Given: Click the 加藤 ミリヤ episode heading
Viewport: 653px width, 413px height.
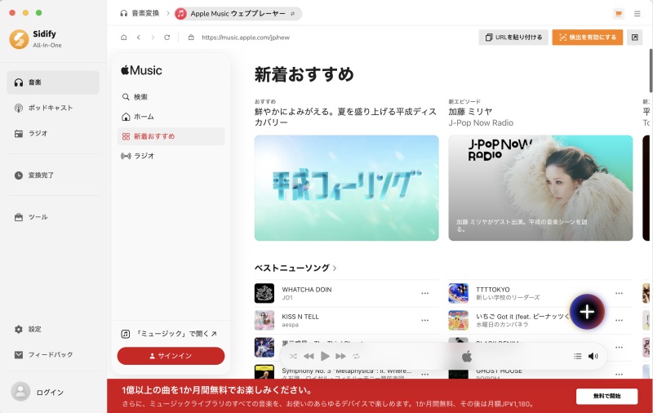Looking at the screenshot, I should point(470,112).
